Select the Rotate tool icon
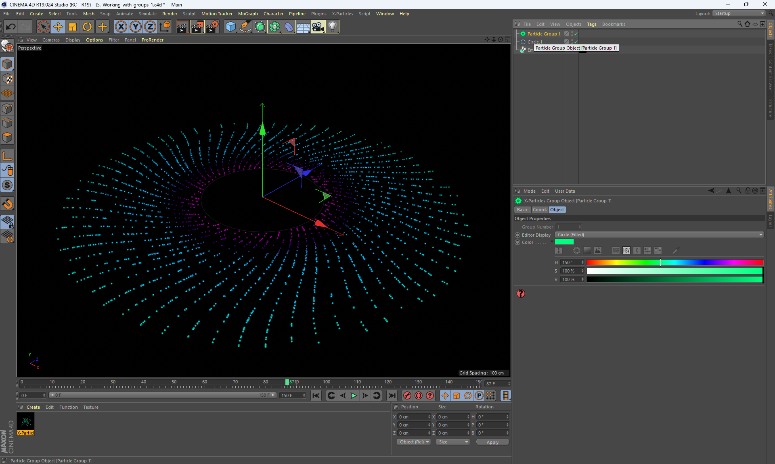 click(x=87, y=27)
